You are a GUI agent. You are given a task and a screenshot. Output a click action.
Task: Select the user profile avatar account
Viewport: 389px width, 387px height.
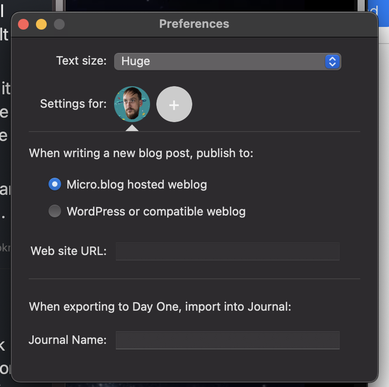(132, 104)
